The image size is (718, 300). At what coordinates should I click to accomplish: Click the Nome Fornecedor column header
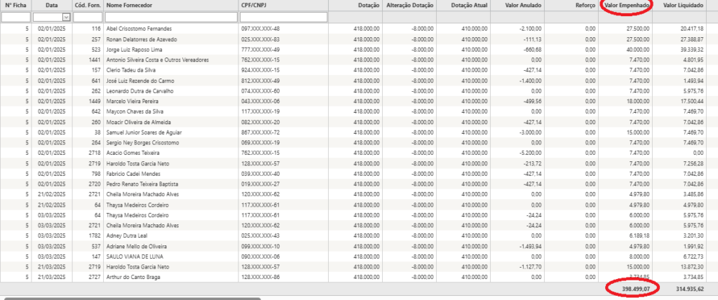pyautogui.click(x=131, y=5)
